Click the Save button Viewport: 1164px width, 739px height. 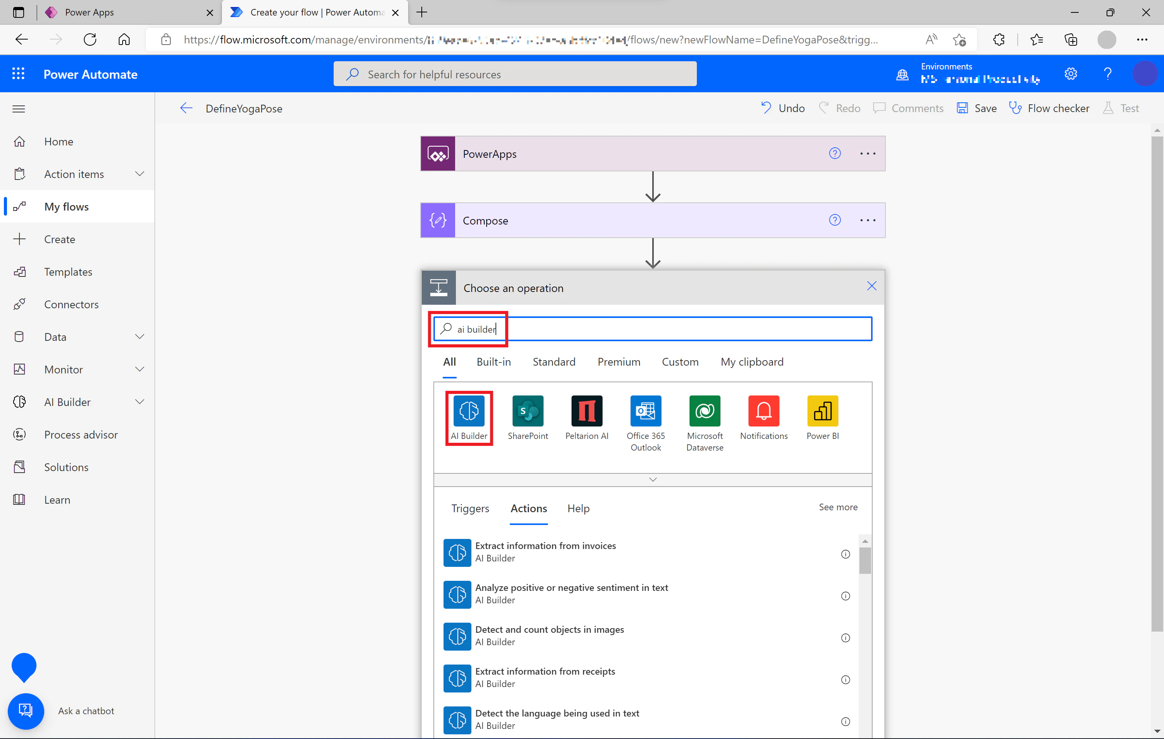(x=976, y=108)
